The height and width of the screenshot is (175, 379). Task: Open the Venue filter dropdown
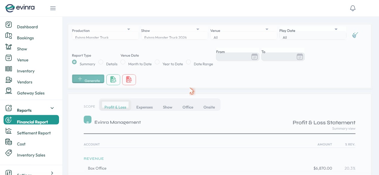point(244,36)
